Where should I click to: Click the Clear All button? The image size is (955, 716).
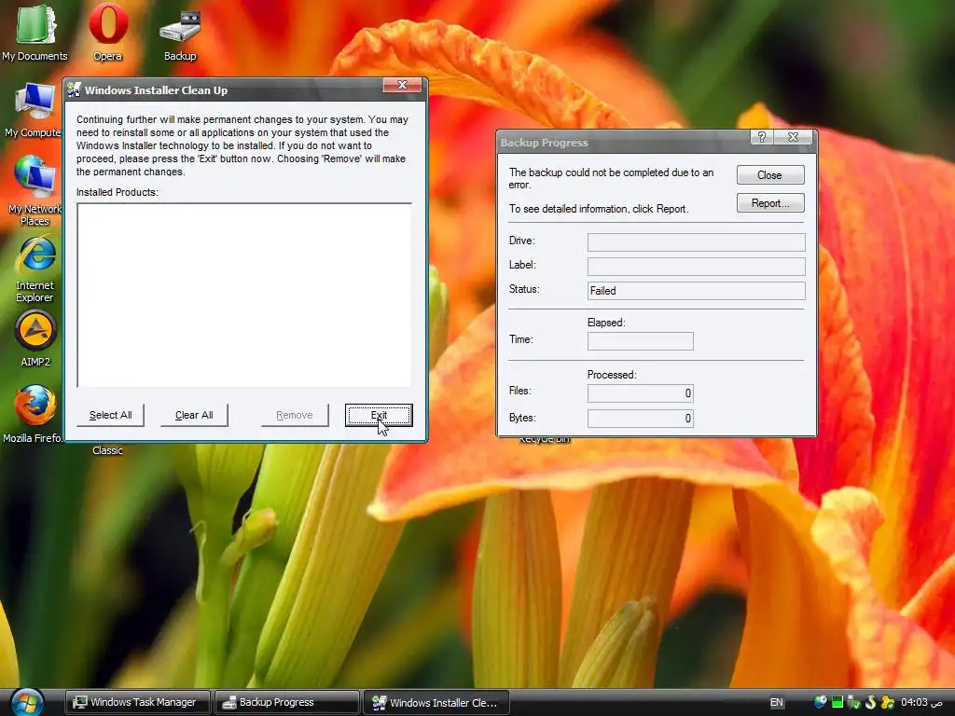pyautogui.click(x=194, y=415)
